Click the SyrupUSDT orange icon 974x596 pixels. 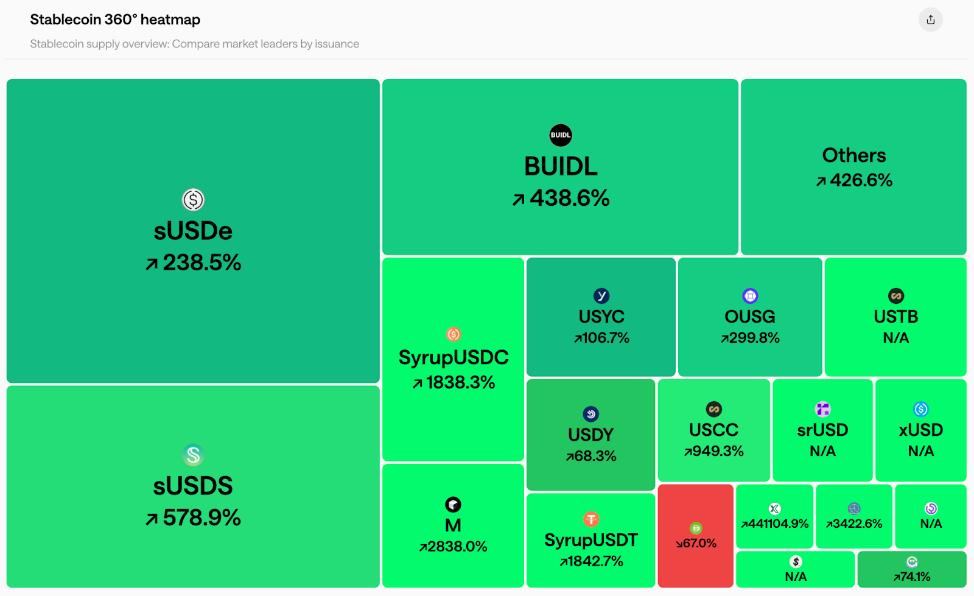click(591, 519)
